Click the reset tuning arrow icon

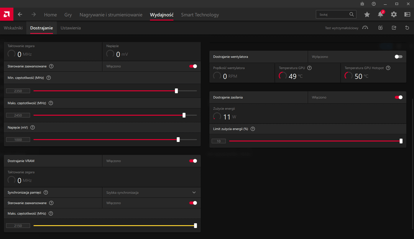click(407, 28)
